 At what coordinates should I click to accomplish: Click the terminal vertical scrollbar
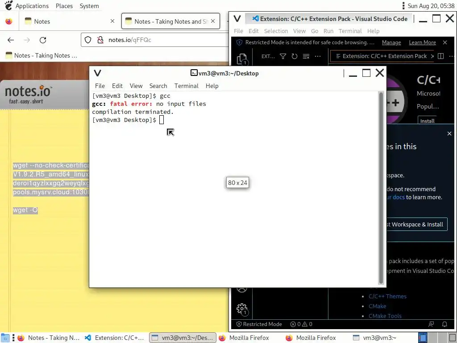380,188
